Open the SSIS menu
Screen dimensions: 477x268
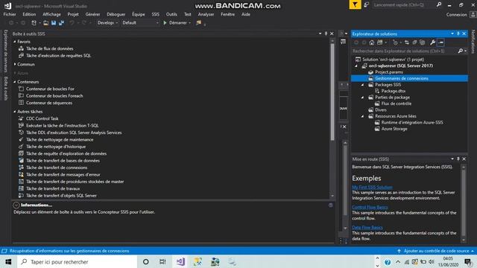click(156, 14)
